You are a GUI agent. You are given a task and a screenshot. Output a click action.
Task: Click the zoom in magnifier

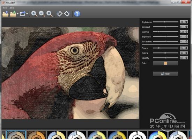34,14
